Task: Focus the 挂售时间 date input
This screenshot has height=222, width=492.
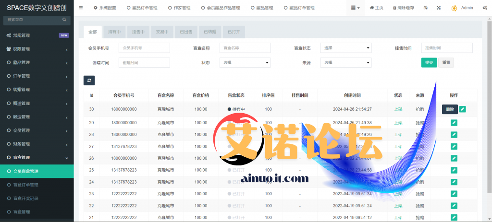Action: coord(447,48)
